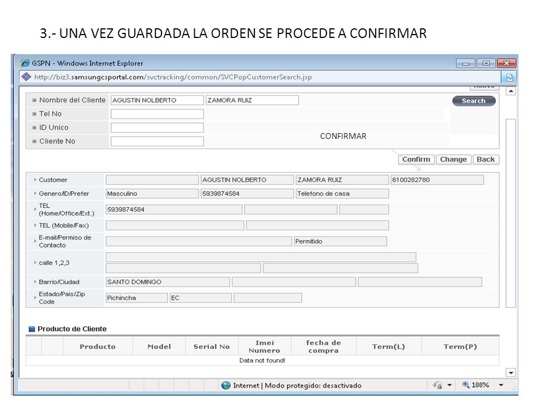Screen dimensions: 544x408
Task: Click the Search button
Action: point(474,101)
